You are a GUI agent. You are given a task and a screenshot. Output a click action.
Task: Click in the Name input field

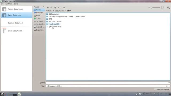(x=107, y=83)
